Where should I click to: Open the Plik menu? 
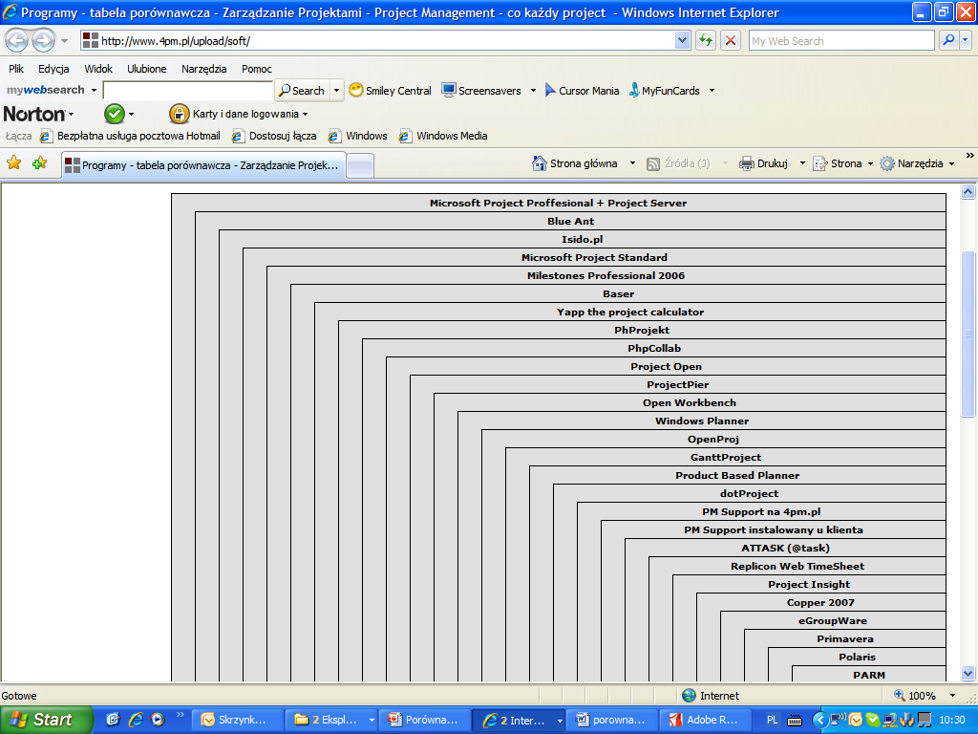tap(16, 69)
